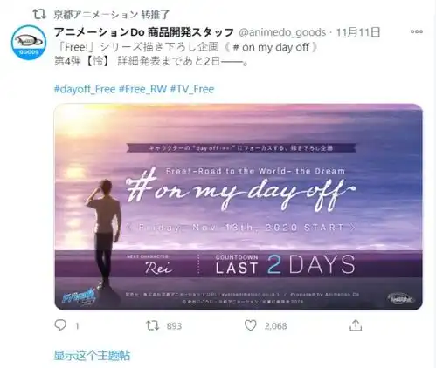The width and height of the screenshot is (436, 368).
Task: Click the retweeted indicator icon above avatar
Action: (x=39, y=14)
